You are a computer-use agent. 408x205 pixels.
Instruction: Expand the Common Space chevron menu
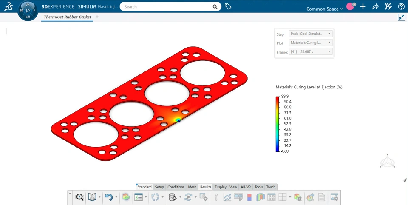(341, 9)
